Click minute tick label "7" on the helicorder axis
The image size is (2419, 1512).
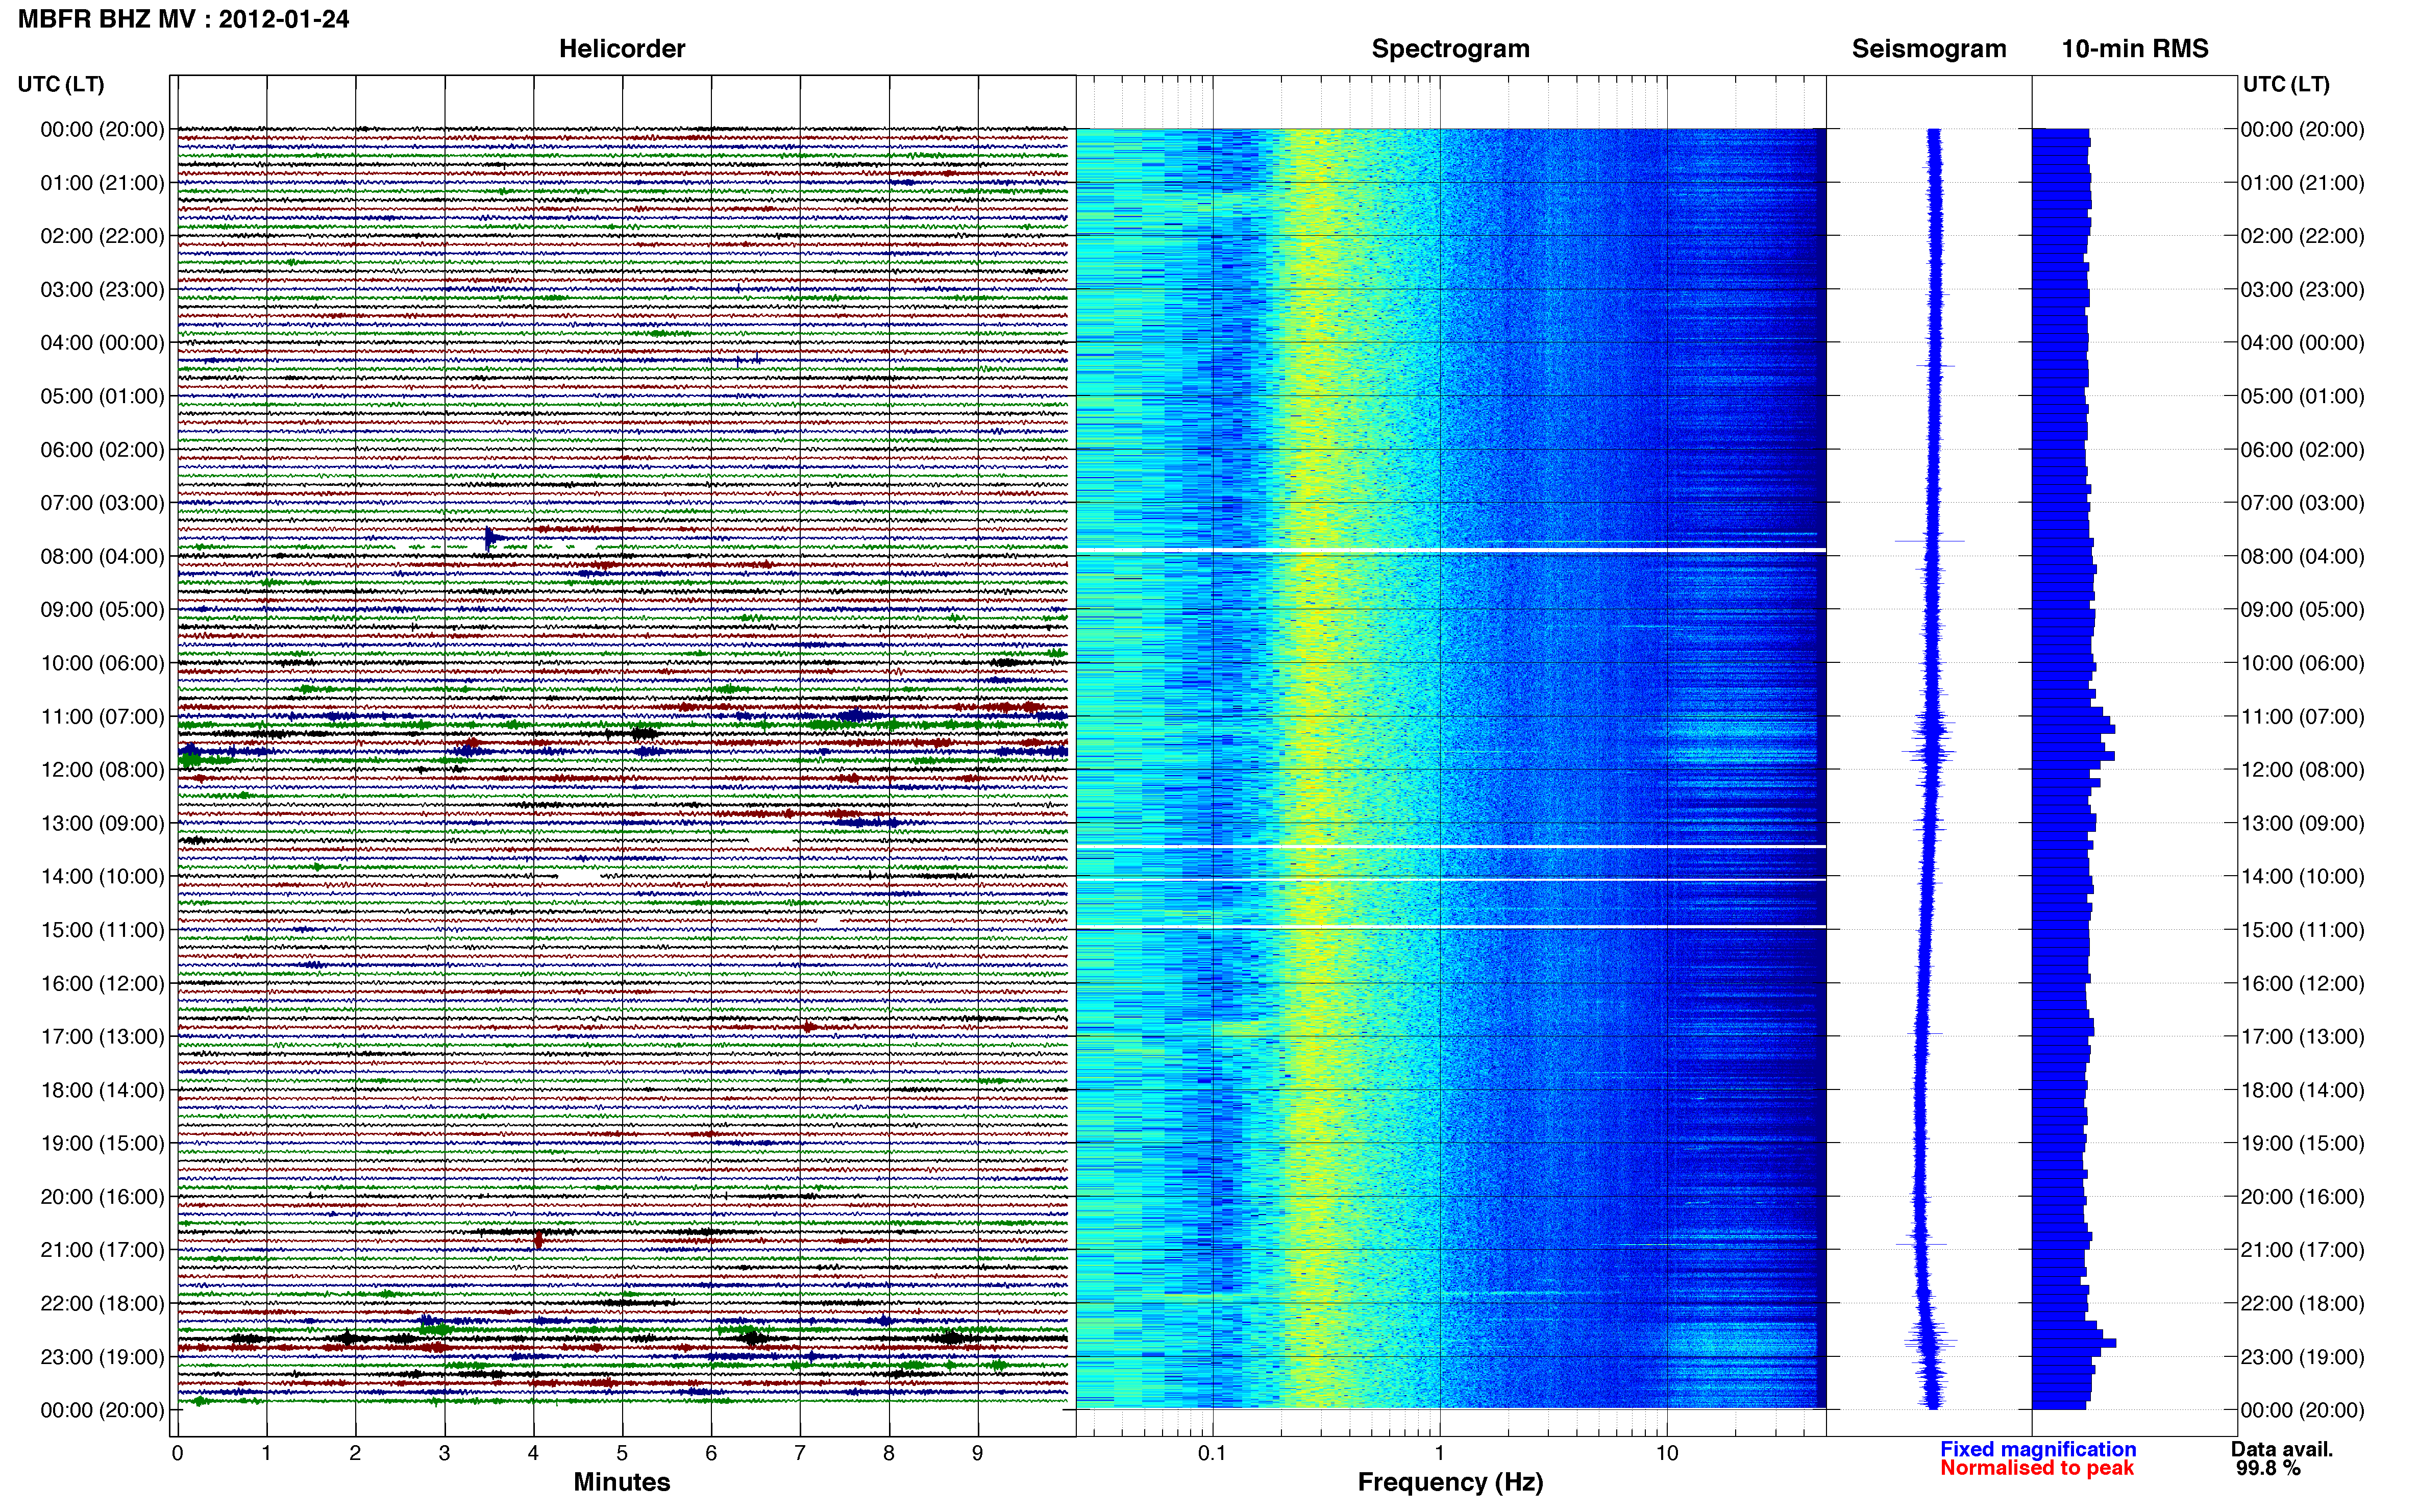(x=800, y=1453)
